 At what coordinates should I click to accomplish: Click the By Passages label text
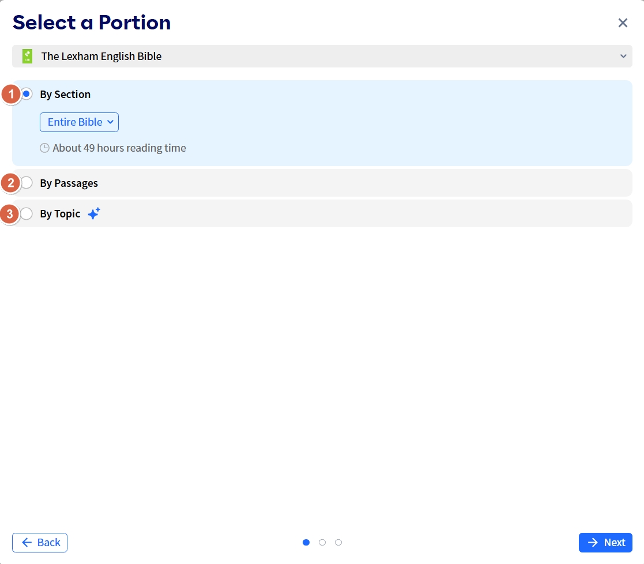tap(69, 183)
